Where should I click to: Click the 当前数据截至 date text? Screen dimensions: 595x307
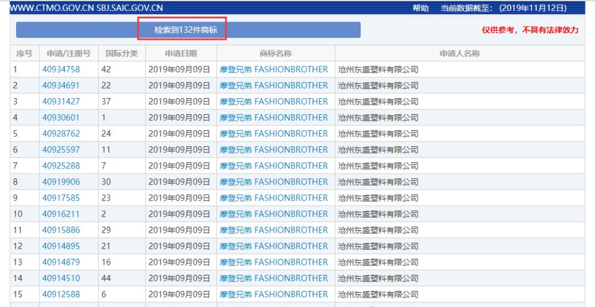click(x=503, y=8)
